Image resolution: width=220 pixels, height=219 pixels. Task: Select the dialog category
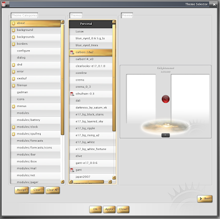[x=35, y=58]
